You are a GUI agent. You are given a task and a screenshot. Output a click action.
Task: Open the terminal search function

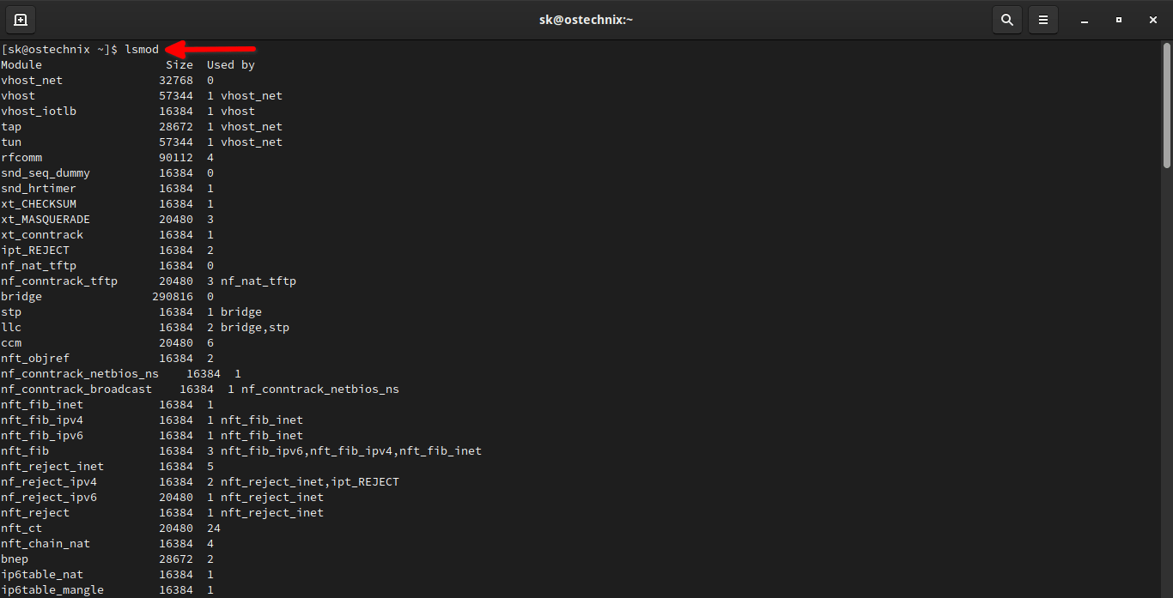click(1006, 19)
